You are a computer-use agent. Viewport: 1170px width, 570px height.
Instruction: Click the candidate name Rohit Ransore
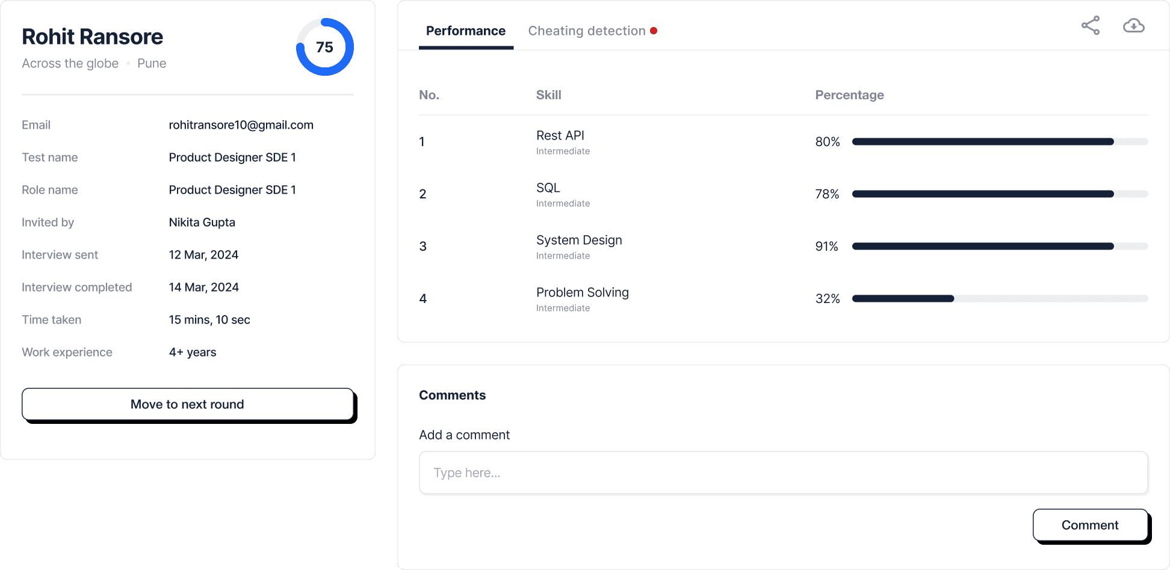[x=93, y=37]
